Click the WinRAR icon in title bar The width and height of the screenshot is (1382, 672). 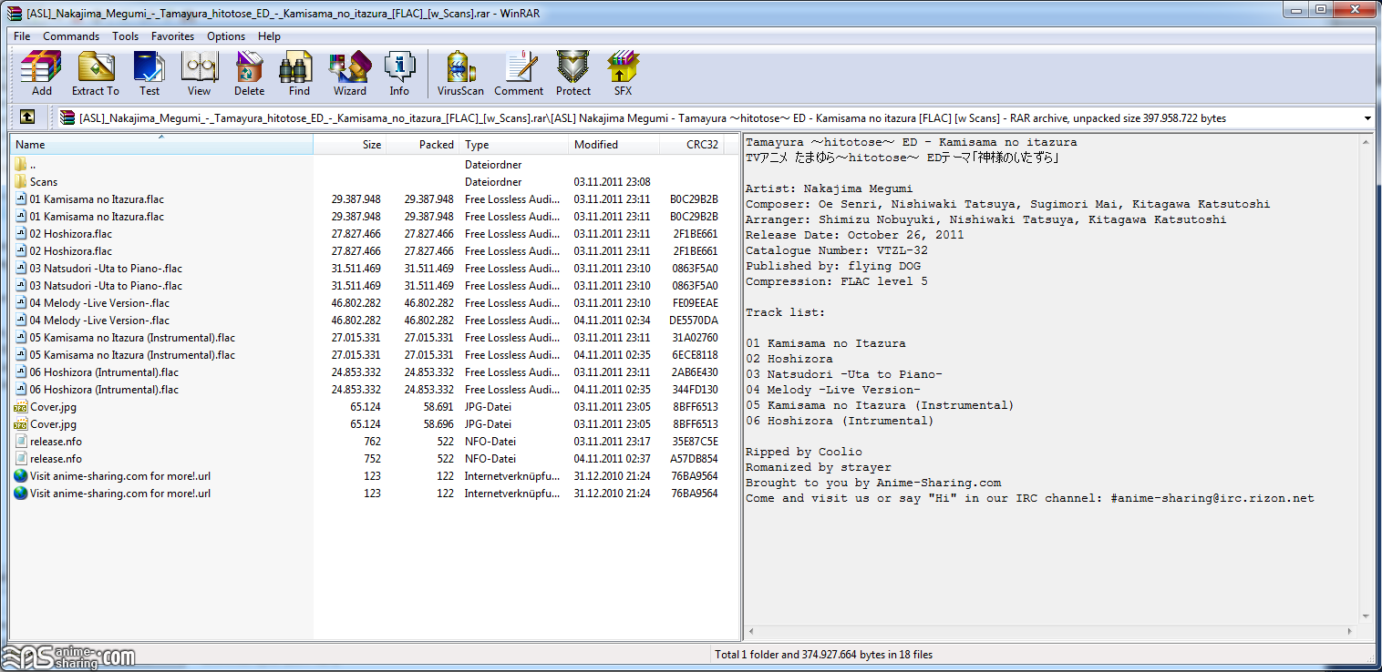coord(13,12)
